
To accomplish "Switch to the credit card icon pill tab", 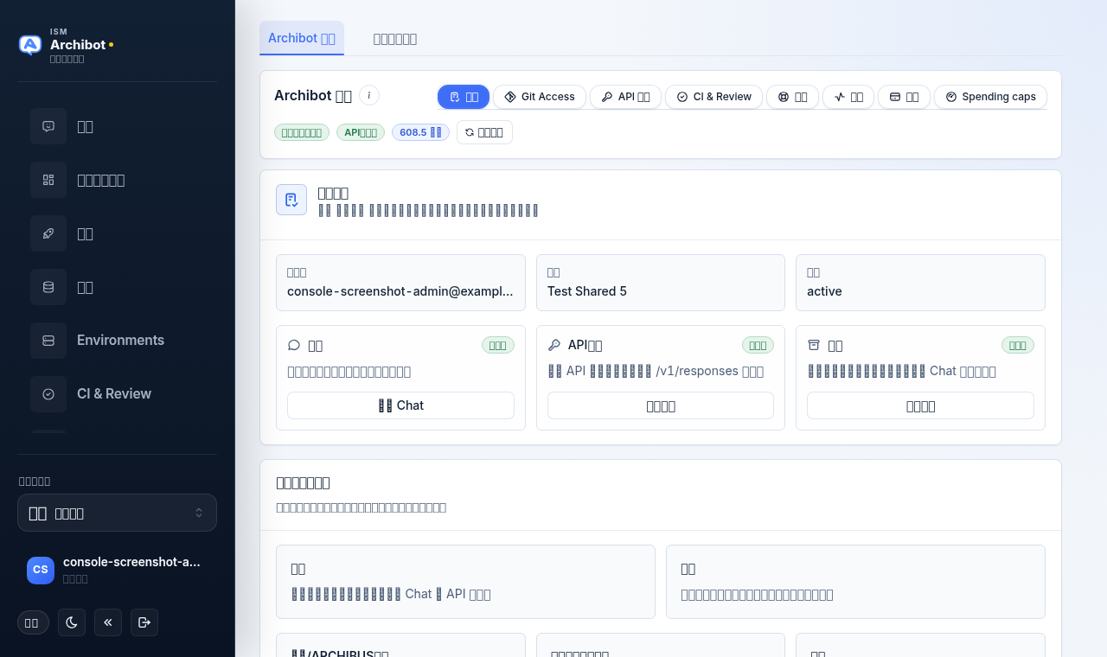I will [904, 97].
